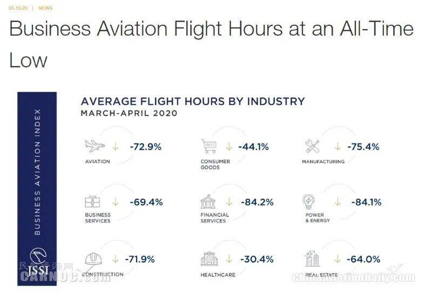The image size is (432, 293).
Task: Click the Average Flight Hours By Industry heading
Action: pos(193,101)
